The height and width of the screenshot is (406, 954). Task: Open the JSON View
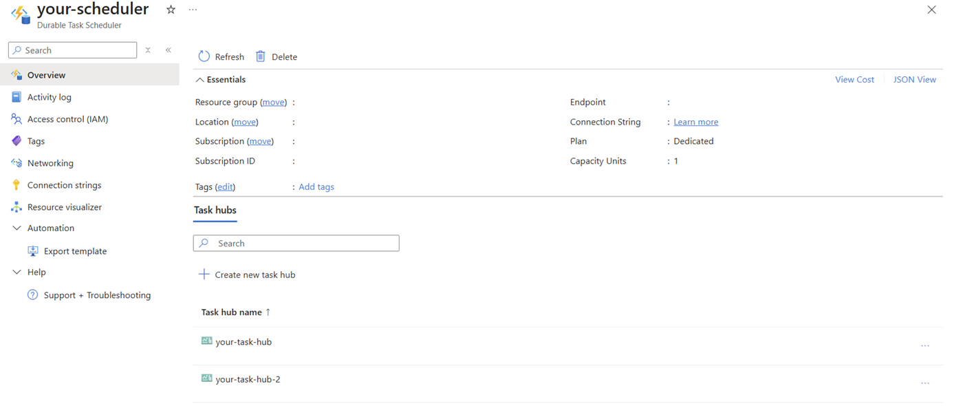tap(914, 79)
